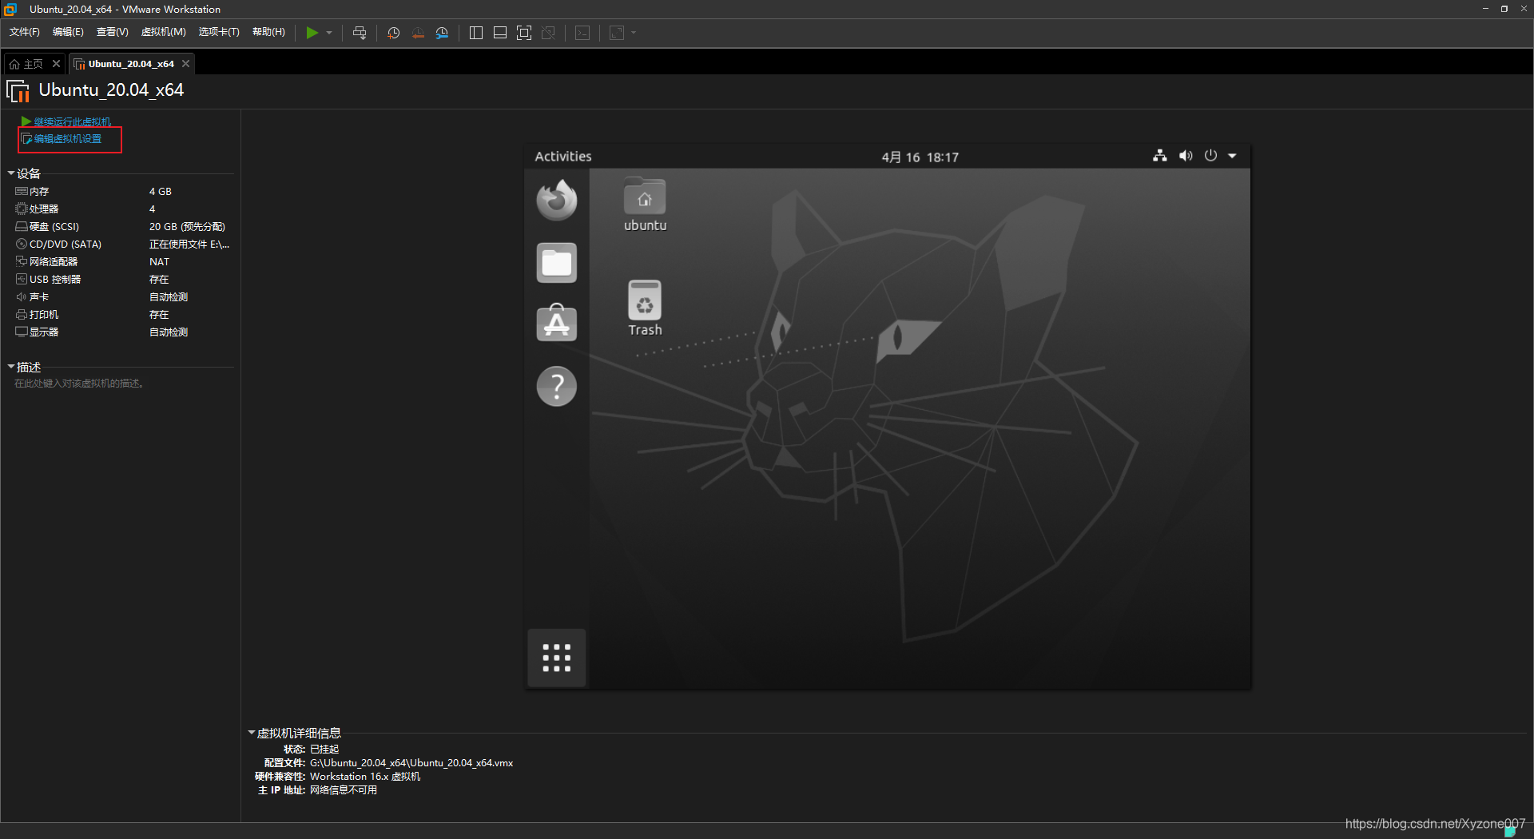Select the 打印机 device row
This screenshot has height=839, width=1534.
pos(123,315)
